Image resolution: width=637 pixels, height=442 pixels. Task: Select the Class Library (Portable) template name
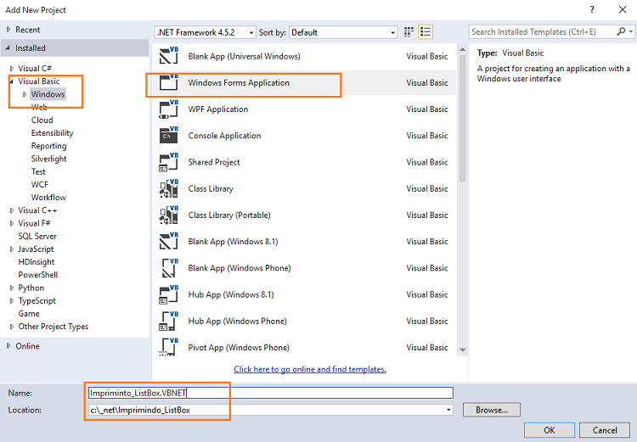click(229, 215)
